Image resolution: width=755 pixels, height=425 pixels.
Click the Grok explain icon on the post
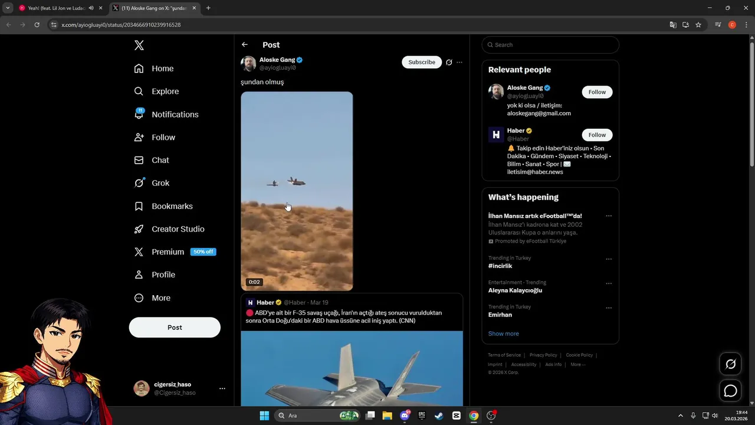click(449, 62)
